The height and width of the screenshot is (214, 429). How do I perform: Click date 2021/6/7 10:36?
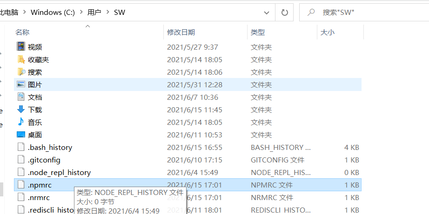193,97
